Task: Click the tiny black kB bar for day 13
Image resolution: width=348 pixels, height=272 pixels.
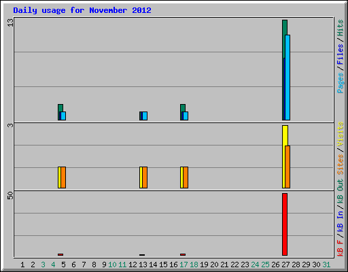Action: tap(142, 255)
